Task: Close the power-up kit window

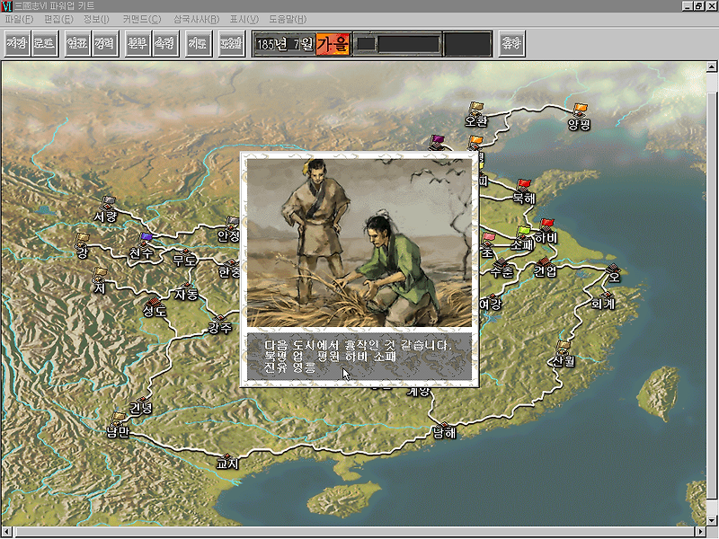Action: 712,6
